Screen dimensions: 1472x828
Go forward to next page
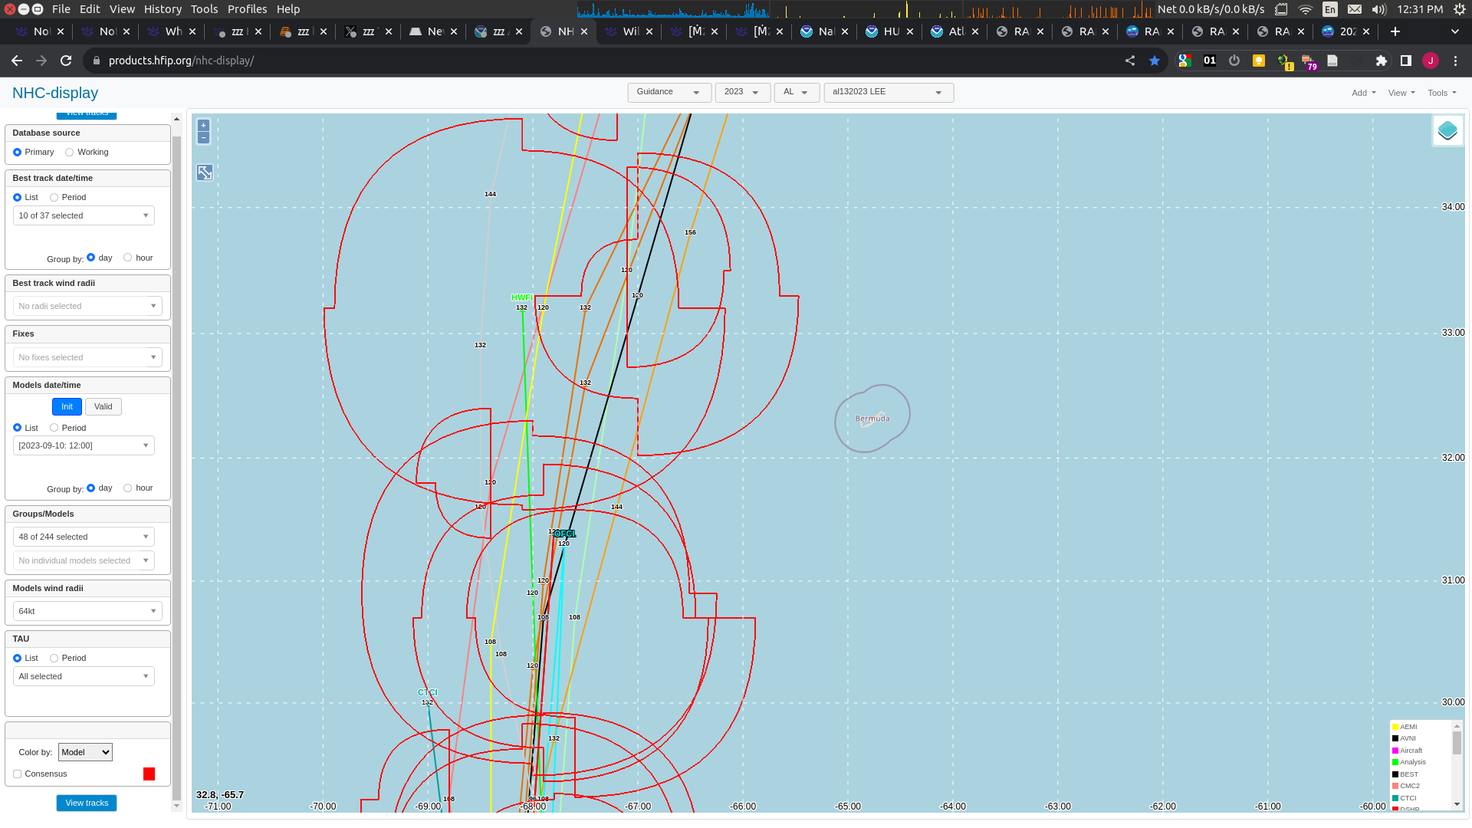41,61
